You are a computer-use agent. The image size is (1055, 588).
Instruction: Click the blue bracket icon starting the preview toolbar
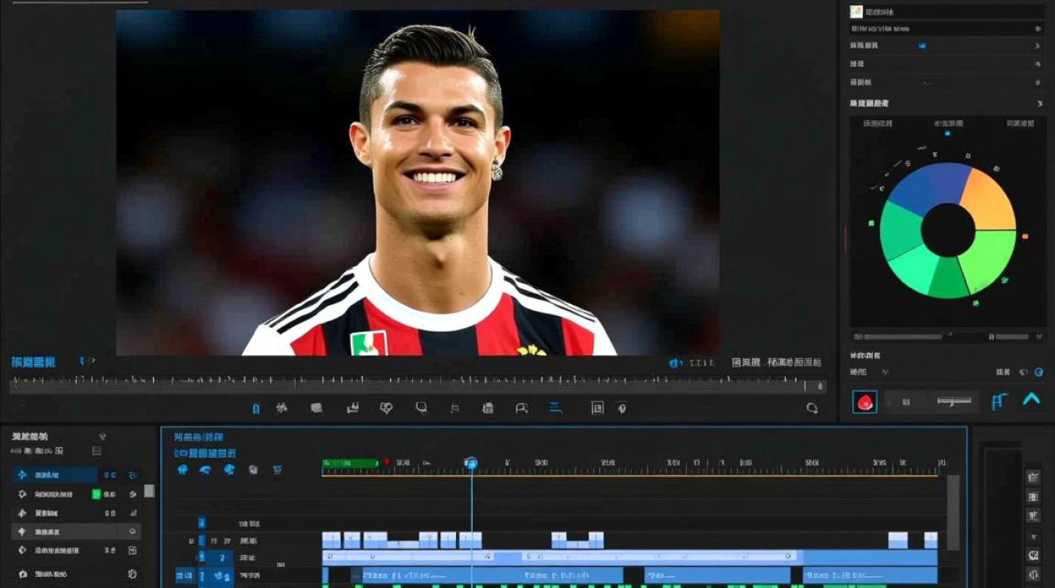(x=256, y=408)
